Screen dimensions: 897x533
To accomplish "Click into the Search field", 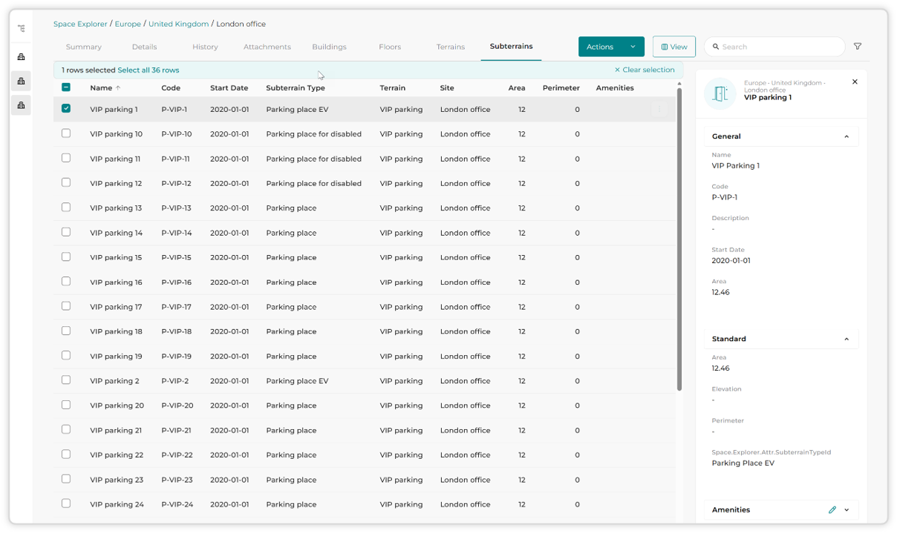I will coord(774,47).
